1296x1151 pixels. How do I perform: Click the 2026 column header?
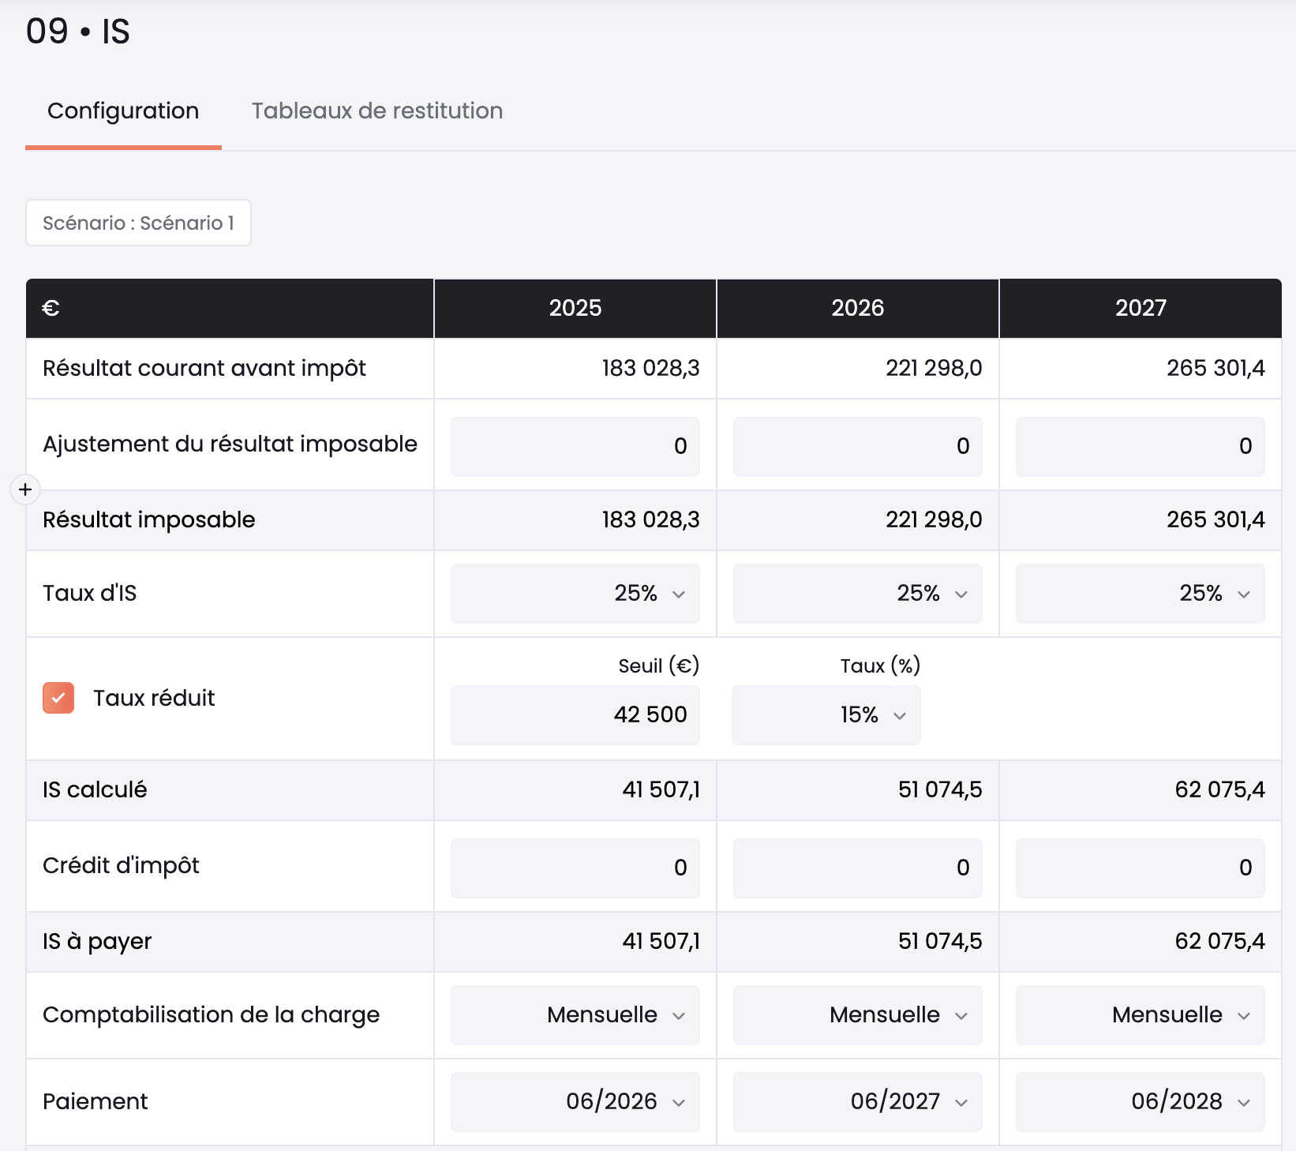[x=857, y=308]
